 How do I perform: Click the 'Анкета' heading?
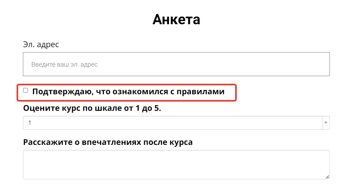pyautogui.click(x=176, y=19)
